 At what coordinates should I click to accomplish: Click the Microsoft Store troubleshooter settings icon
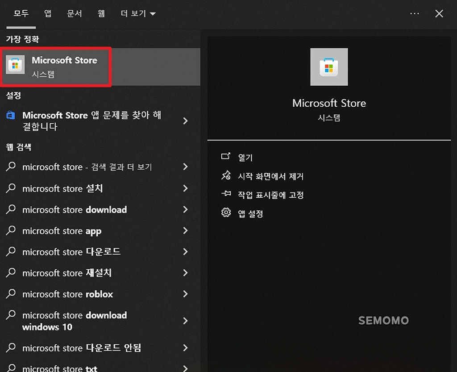(11, 115)
